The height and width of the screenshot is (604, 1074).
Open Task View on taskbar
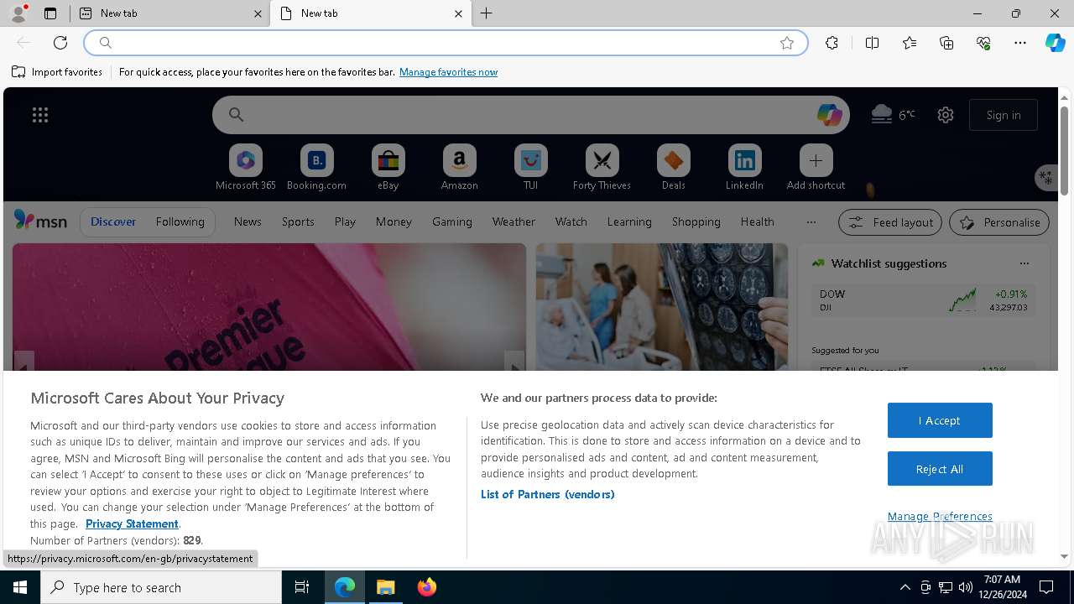click(x=302, y=587)
